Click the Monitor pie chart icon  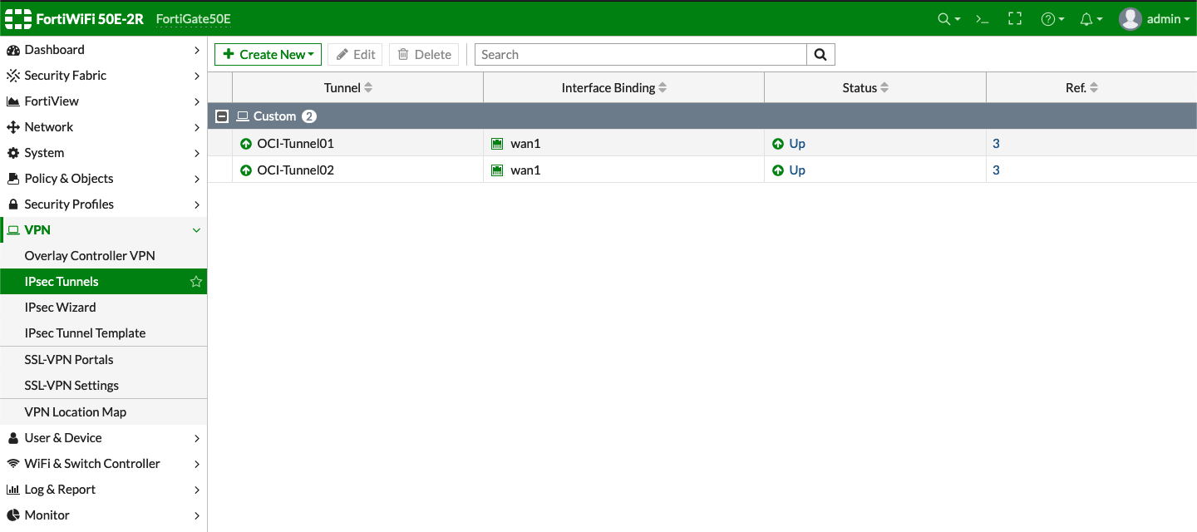[x=12, y=515]
